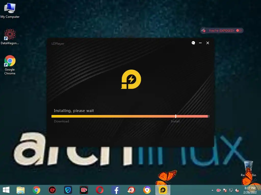
Task: Select Google Chrome desktop shortcut
Action: 10,65
